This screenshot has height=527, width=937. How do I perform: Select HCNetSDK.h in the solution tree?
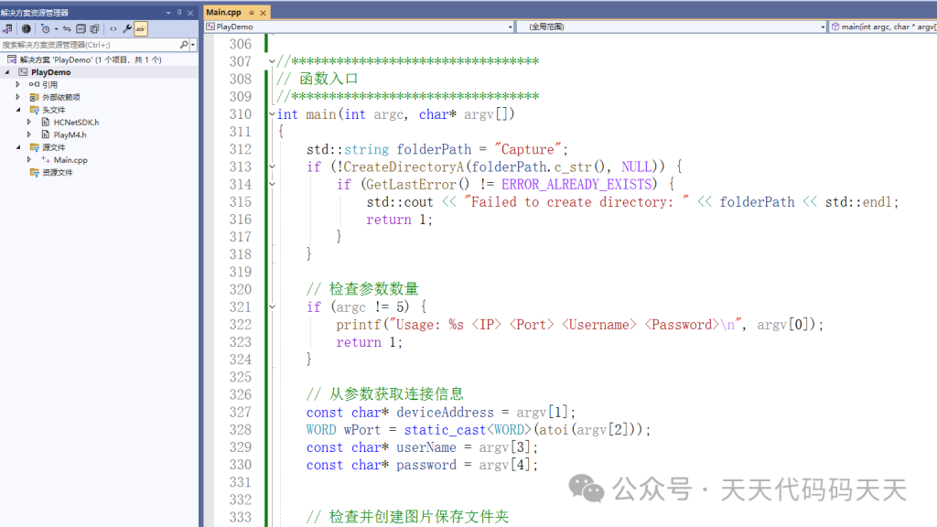click(x=76, y=122)
